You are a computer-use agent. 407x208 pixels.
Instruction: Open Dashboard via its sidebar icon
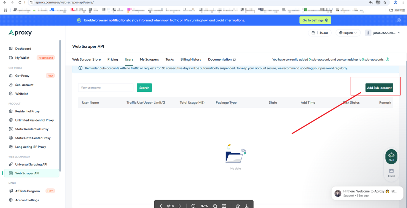pos(11,49)
